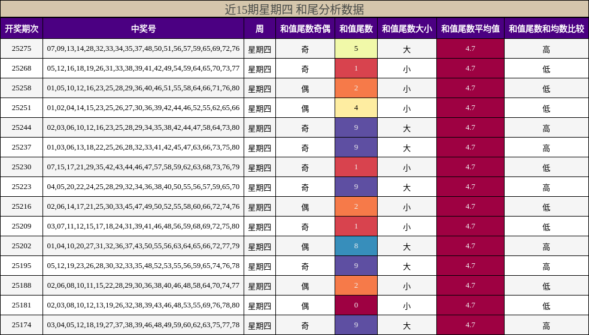This screenshot has height=335, width=589.
Task: Click the yellow-green cell showing 5
Action: (x=356, y=48)
